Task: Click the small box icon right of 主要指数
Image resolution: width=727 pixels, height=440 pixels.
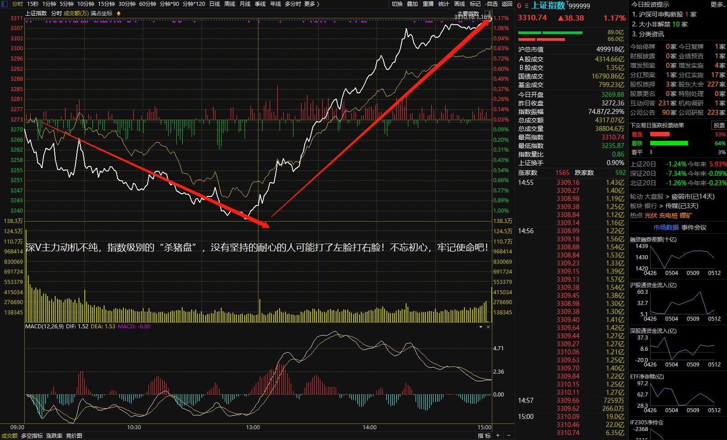Action: coord(488,13)
